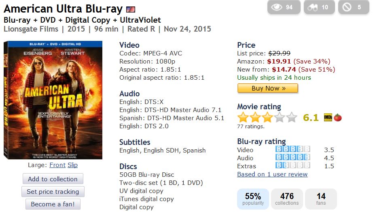The width and height of the screenshot is (373, 212).
Task: Click the eye watchlist counter showing 94
Action: tap(284, 7)
